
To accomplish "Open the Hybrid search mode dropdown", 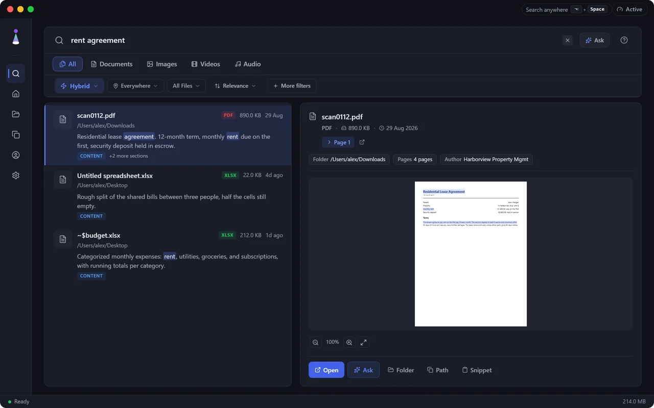I will coord(79,86).
